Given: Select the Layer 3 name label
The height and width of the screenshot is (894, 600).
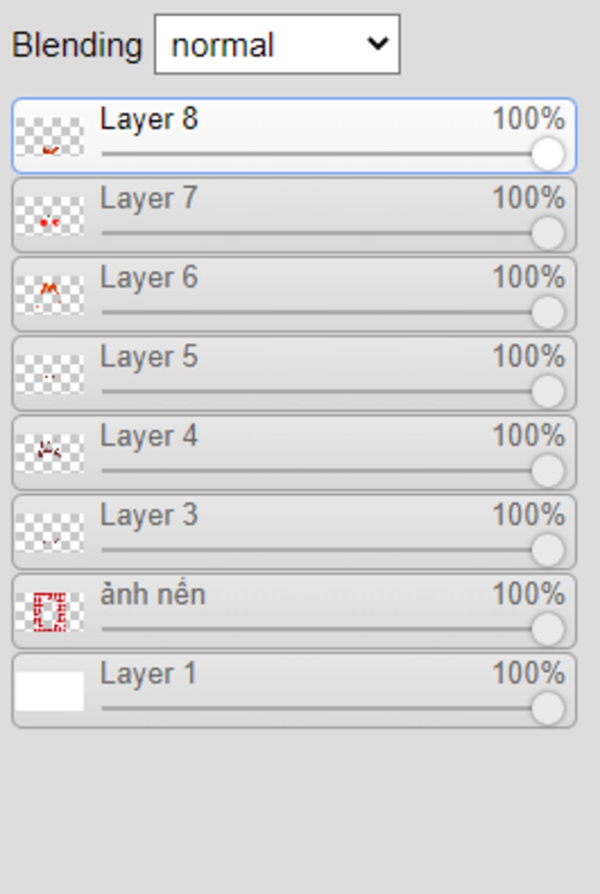Looking at the screenshot, I should pyautogui.click(x=149, y=516).
